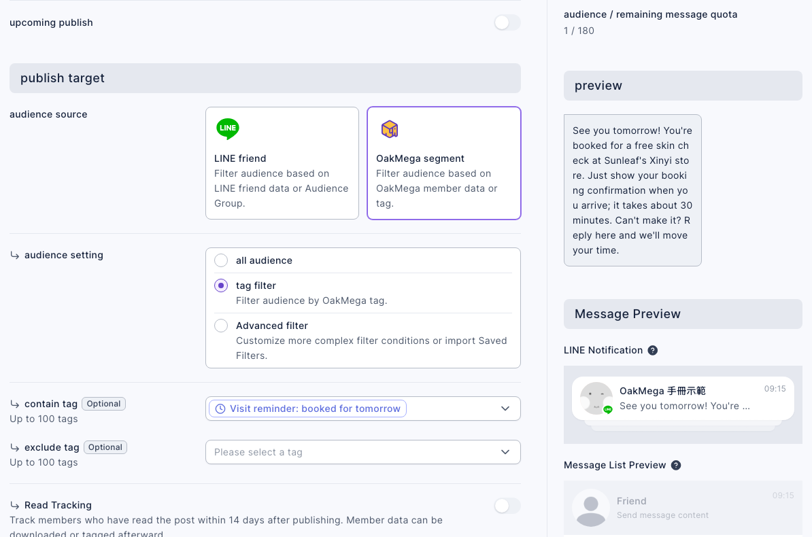
Task: Click the Read Tracking arrow icon
Action: (15, 506)
